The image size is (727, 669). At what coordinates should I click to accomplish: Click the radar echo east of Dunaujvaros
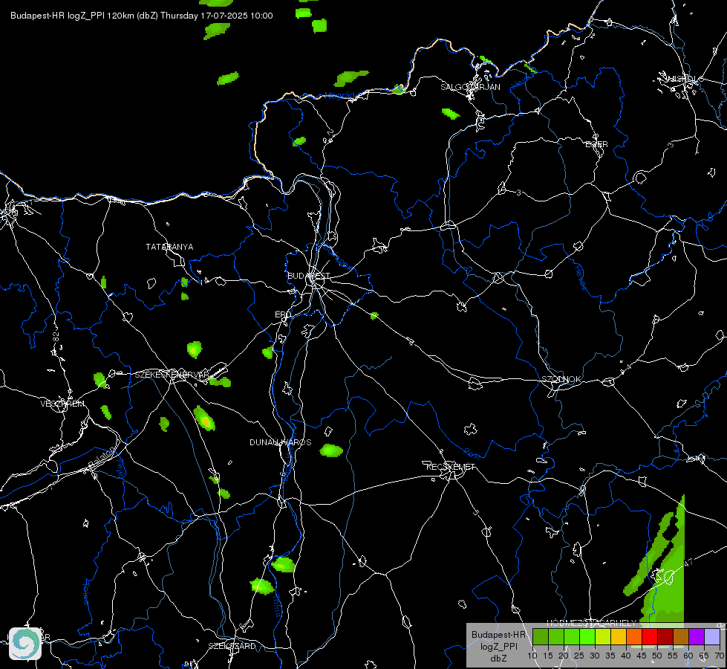click(331, 450)
